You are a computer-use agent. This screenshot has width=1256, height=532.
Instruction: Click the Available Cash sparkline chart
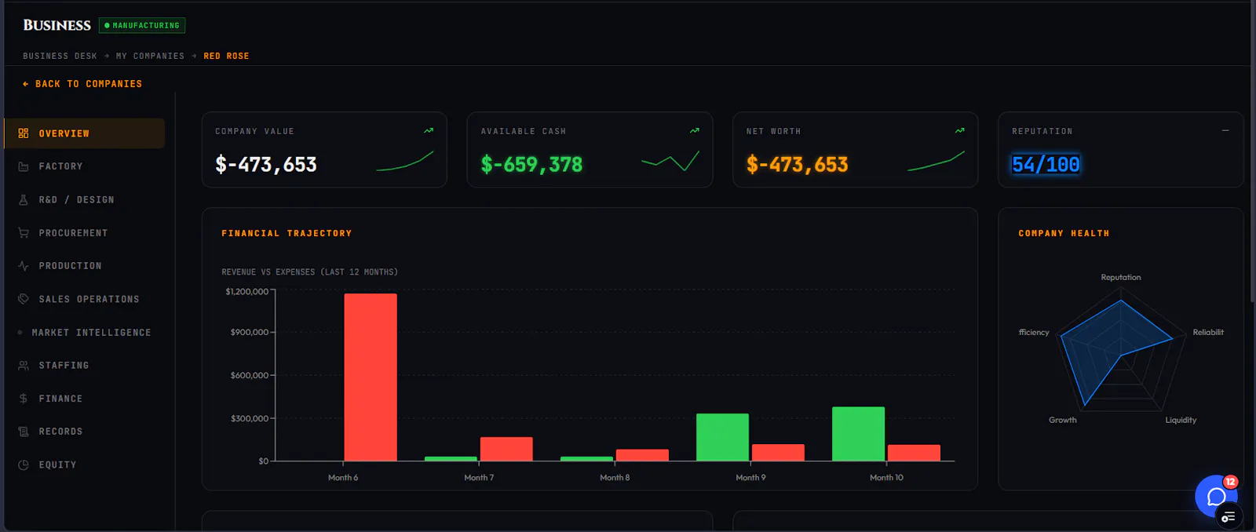pyautogui.click(x=670, y=161)
